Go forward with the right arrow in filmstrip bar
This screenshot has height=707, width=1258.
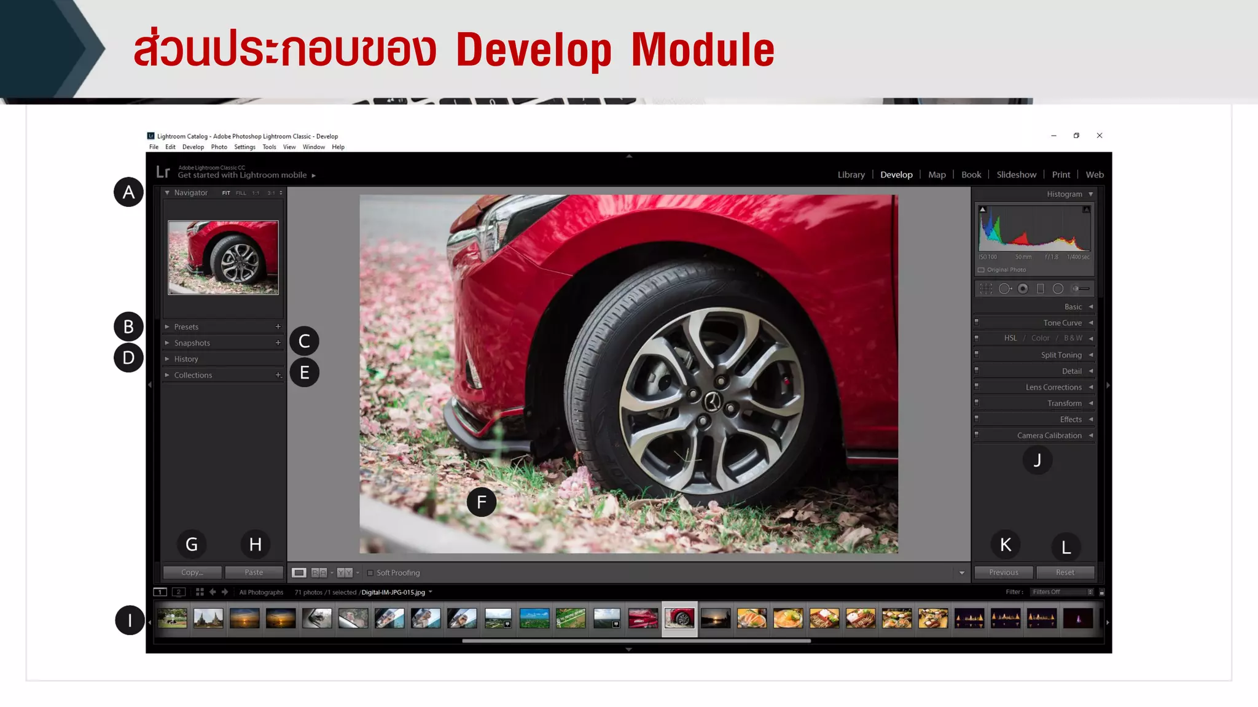(225, 592)
